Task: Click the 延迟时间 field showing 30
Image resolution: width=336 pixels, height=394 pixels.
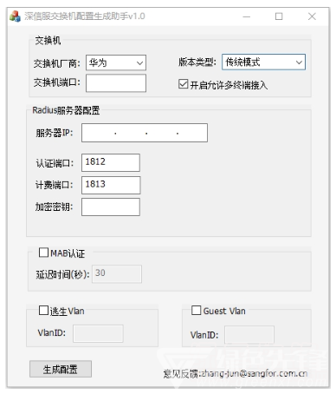Action: [117, 274]
